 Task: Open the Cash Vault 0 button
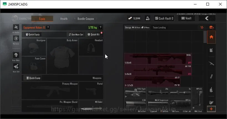click(164, 18)
